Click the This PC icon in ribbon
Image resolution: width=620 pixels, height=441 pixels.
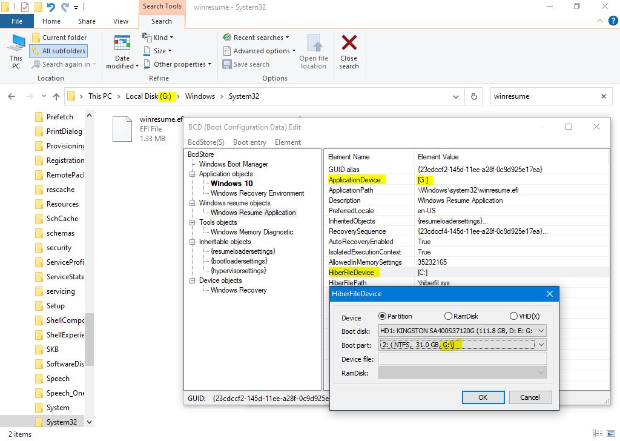point(16,45)
